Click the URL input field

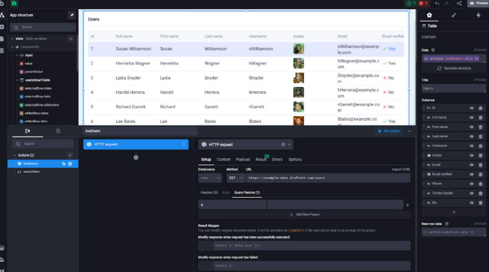pos(328,178)
